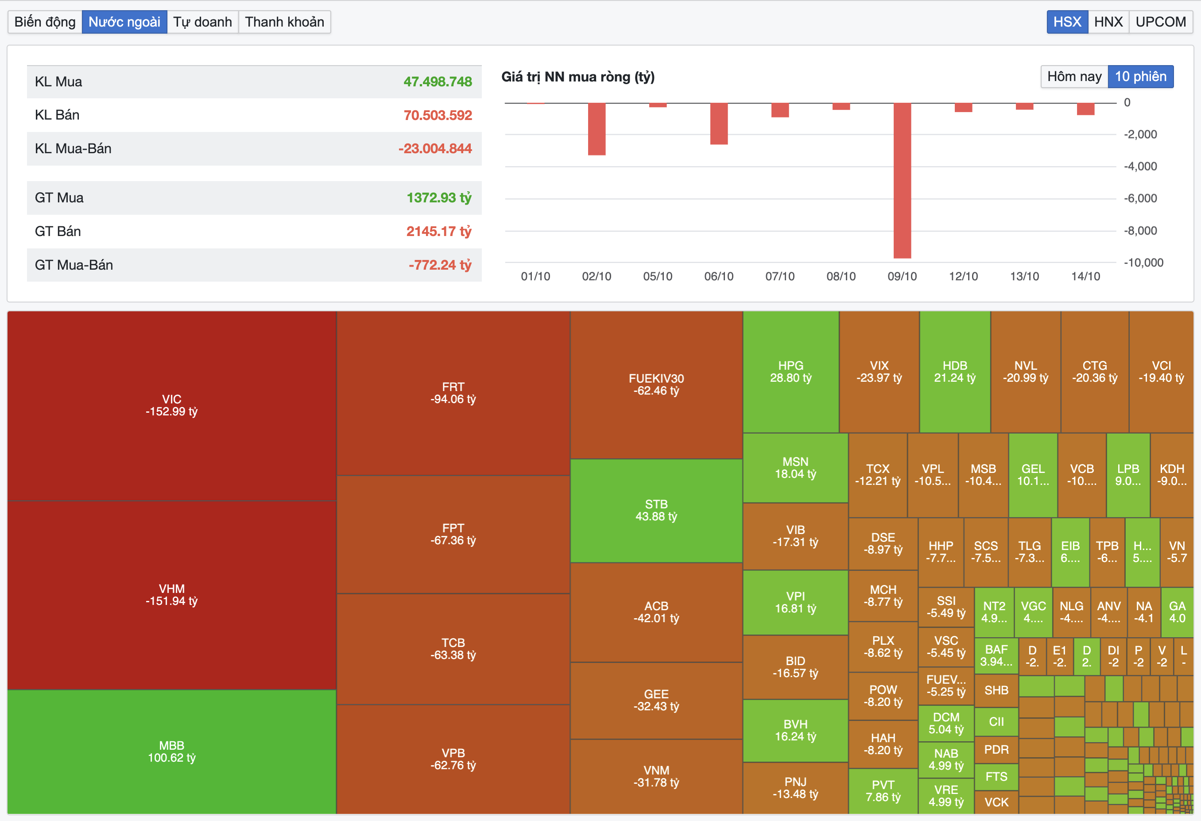Open the Tự doanh tab

click(202, 22)
